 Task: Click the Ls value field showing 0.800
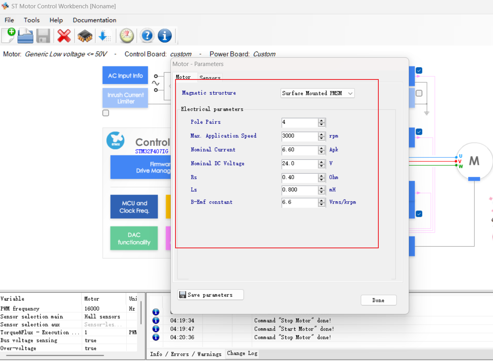click(300, 190)
